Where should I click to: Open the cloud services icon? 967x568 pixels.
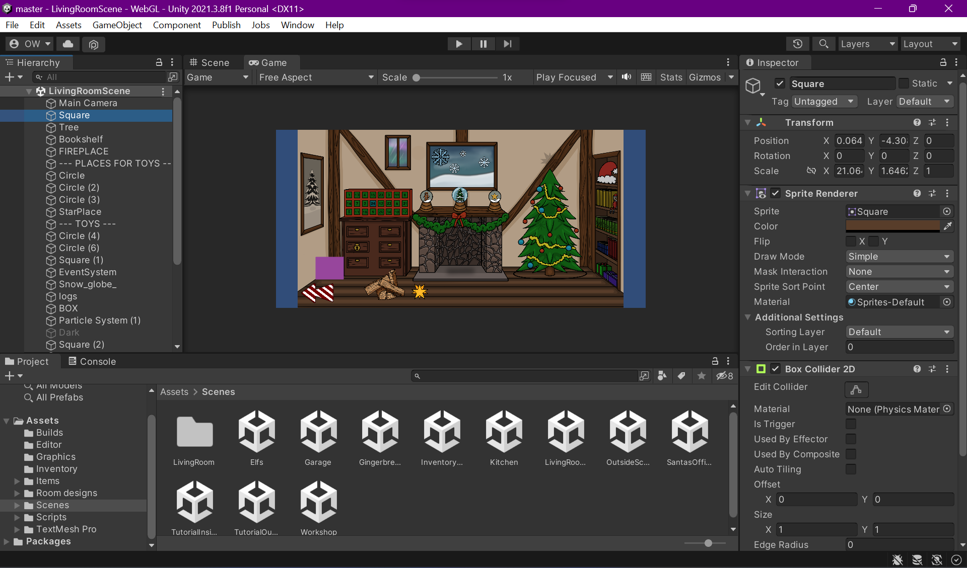click(68, 44)
